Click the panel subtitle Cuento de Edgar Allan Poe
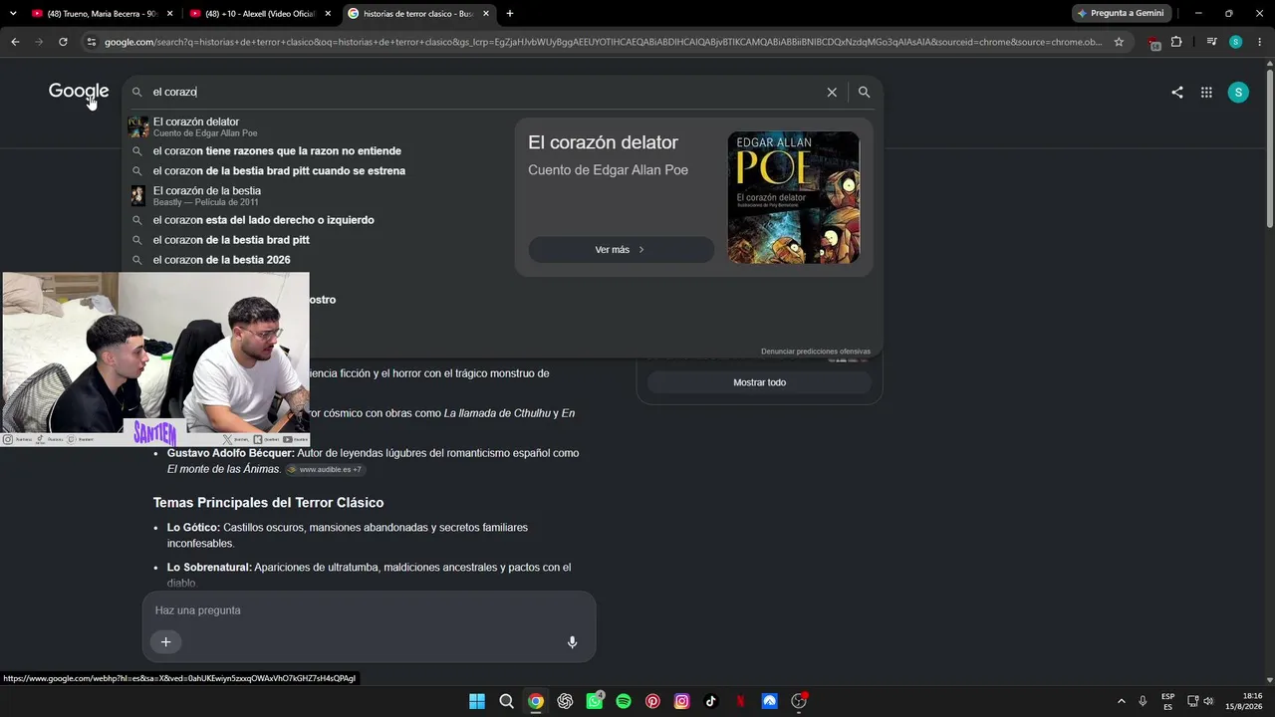The width and height of the screenshot is (1275, 717). click(x=608, y=170)
